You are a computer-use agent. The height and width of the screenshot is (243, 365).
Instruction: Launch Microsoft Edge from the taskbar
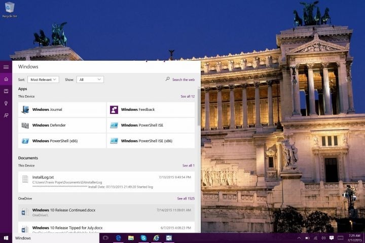coord(118,238)
